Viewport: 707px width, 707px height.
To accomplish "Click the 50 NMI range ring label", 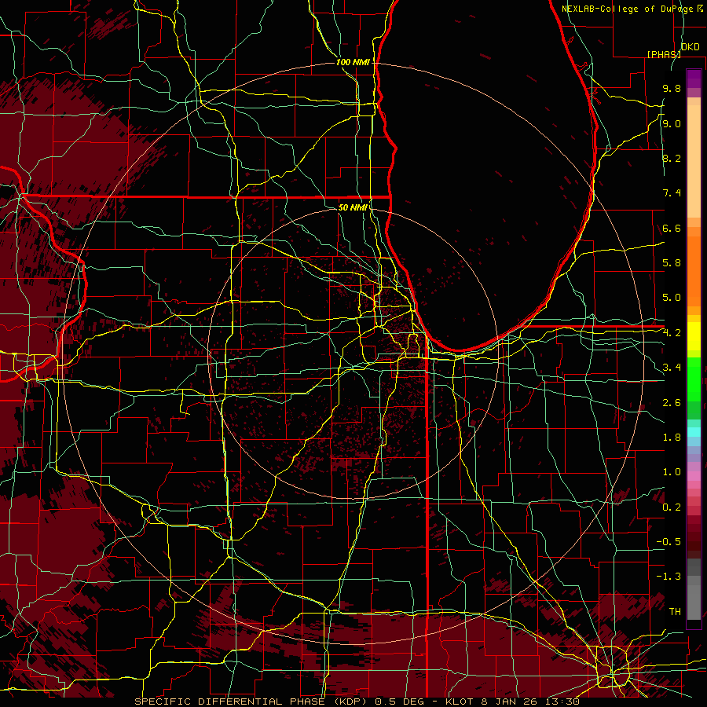I will [353, 207].
